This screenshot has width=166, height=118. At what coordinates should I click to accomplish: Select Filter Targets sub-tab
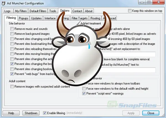(80, 18)
